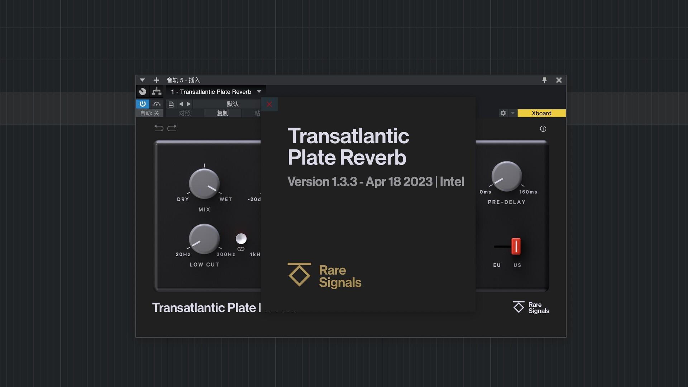Click the info icon in the plugin
This screenshot has width=688, height=387.
pyautogui.click(x=543, y=129)
